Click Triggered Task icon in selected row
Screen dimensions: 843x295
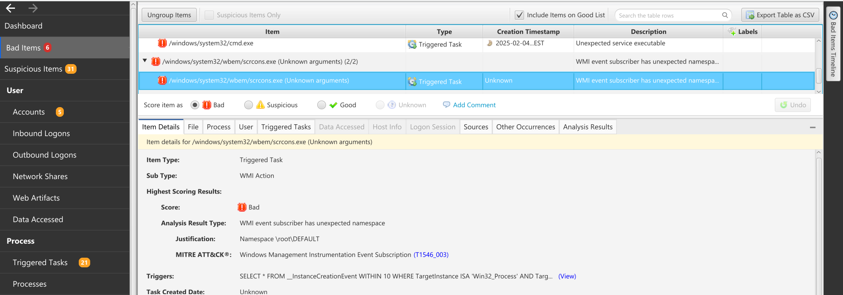[x=412, y=82]
